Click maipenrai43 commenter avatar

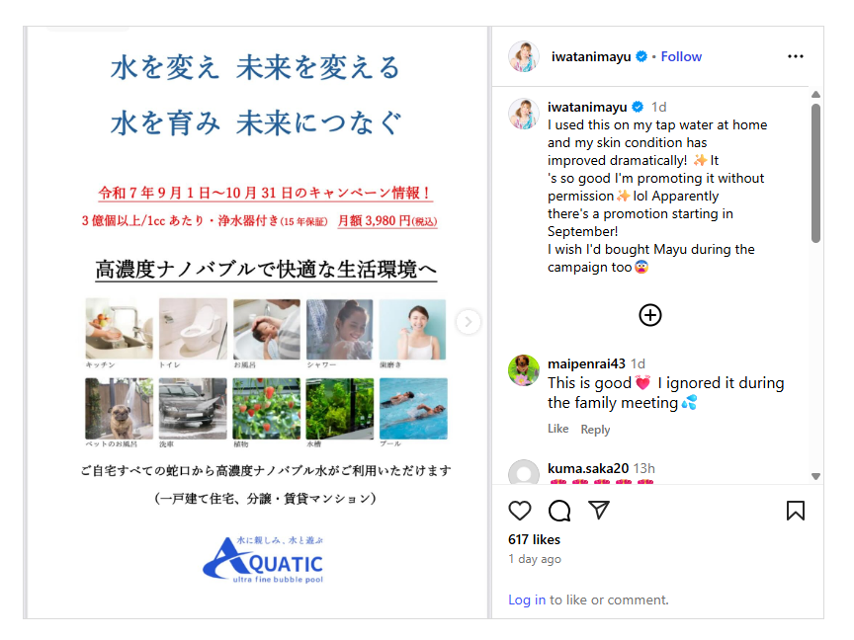524,370
